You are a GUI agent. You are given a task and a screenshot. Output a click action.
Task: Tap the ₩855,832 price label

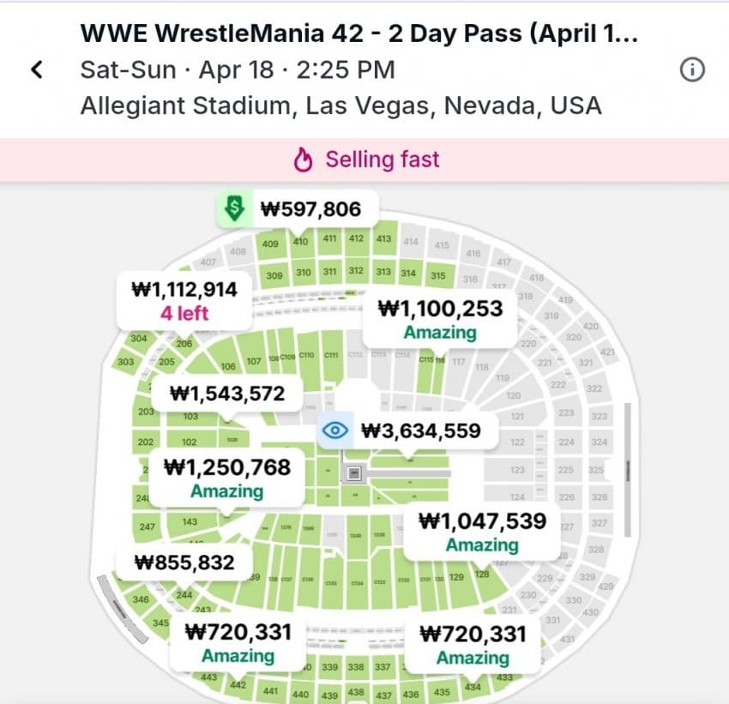(184, 562)
